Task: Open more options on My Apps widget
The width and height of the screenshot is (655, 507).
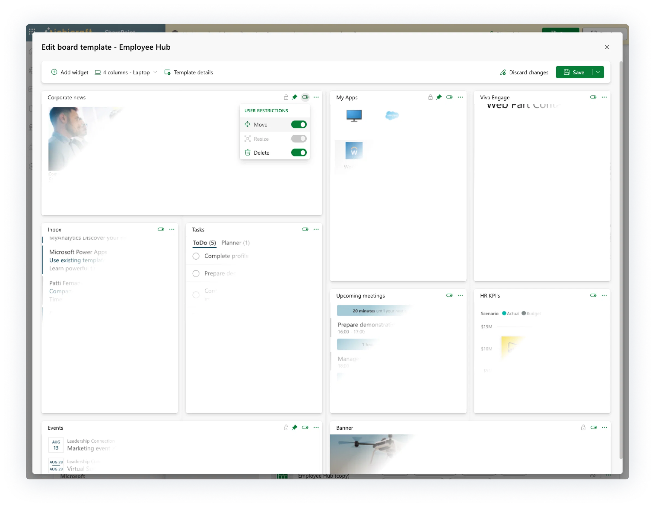Action: pos(460,97)
